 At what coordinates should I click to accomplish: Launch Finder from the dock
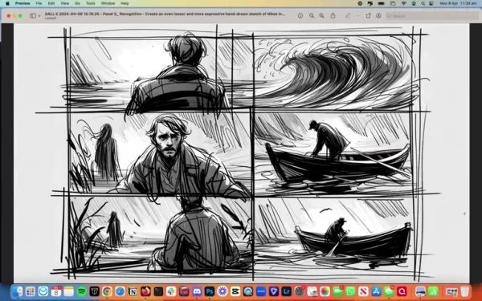[18, 291]
